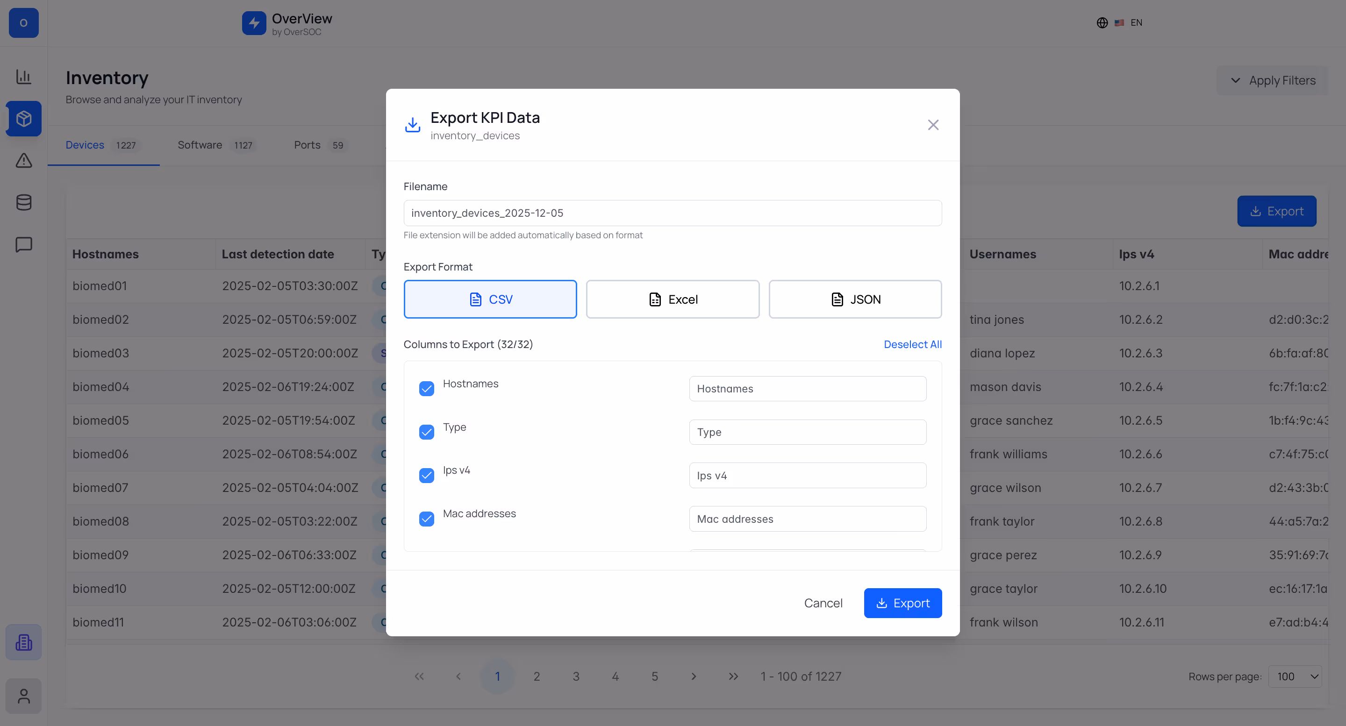
Task: Close the Export KPI Data dialog
Action: coord(933,125)
